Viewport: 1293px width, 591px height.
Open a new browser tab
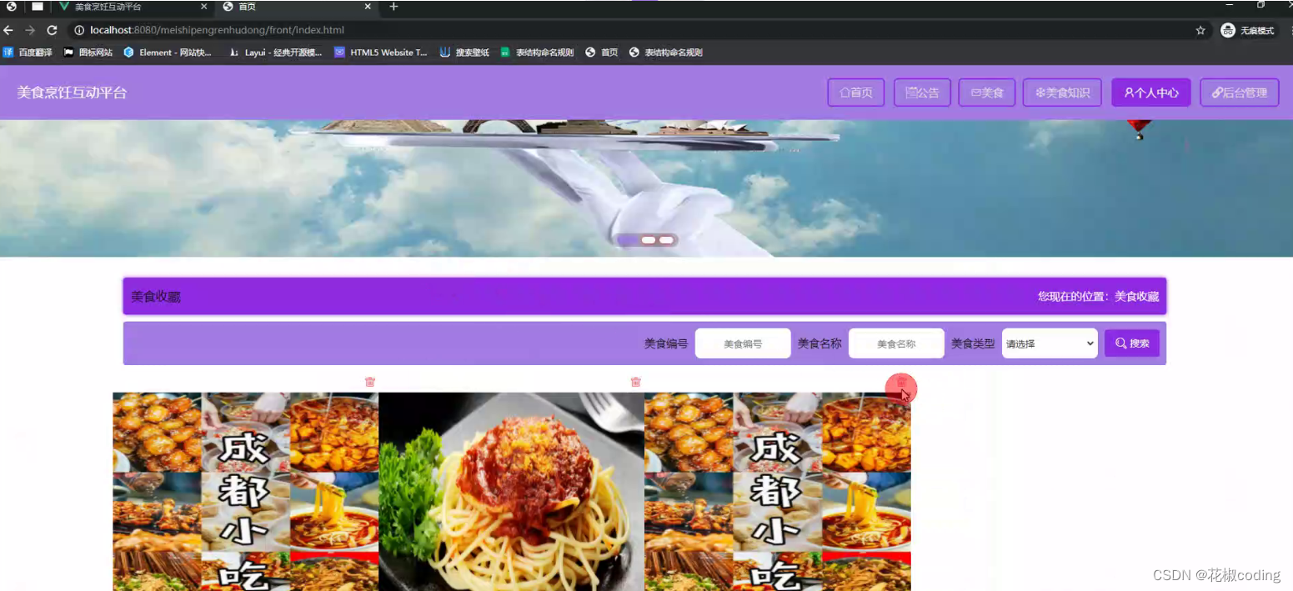tap(394, 7)
